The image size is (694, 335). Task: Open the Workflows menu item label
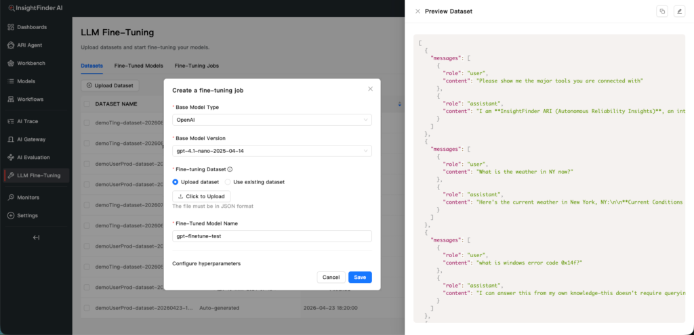point(30,99)
